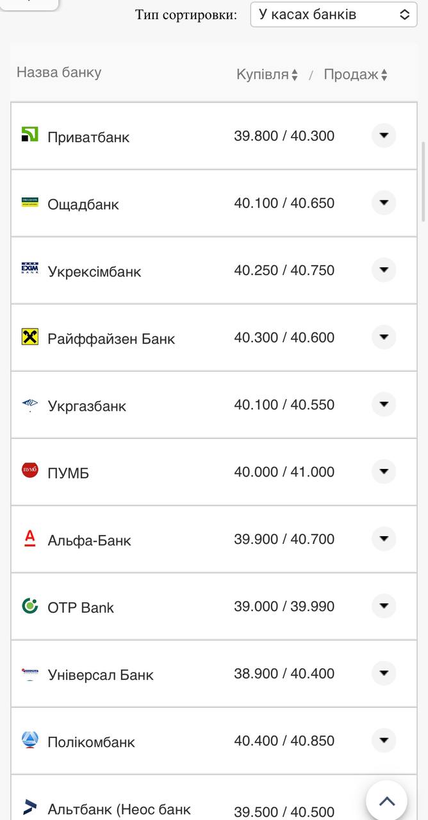Click the Укрексімбанк EXIM logo icon

click(x=30, y=269)
